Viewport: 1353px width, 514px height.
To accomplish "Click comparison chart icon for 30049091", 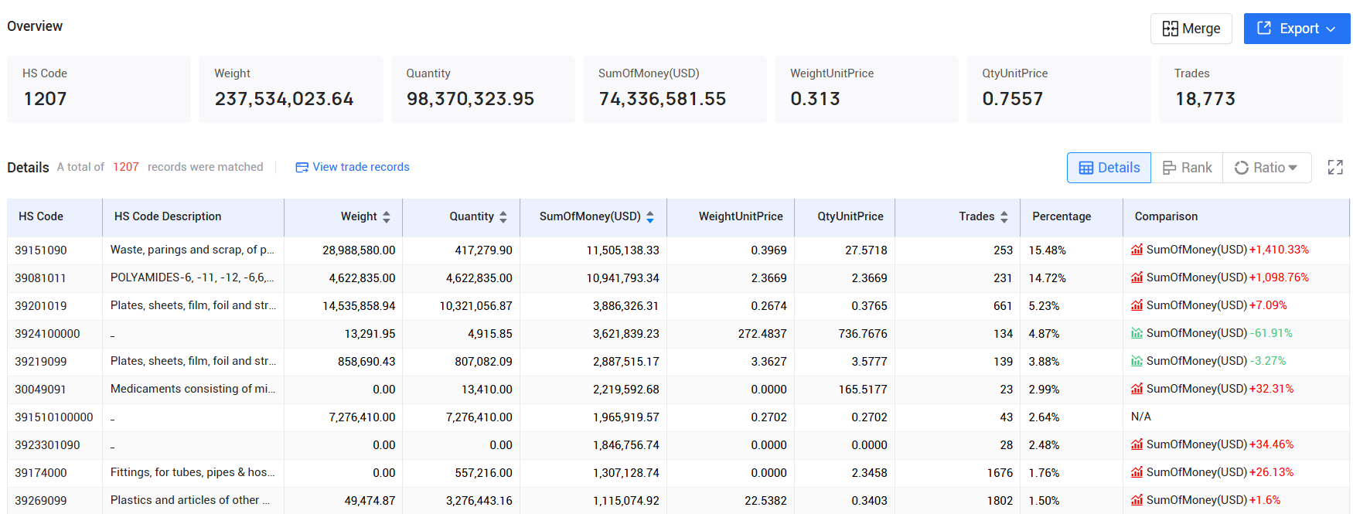I will (1137, 389).
